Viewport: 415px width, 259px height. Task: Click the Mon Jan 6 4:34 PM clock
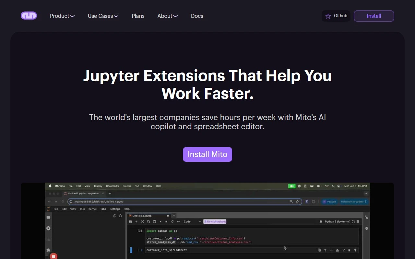[356, 186]
